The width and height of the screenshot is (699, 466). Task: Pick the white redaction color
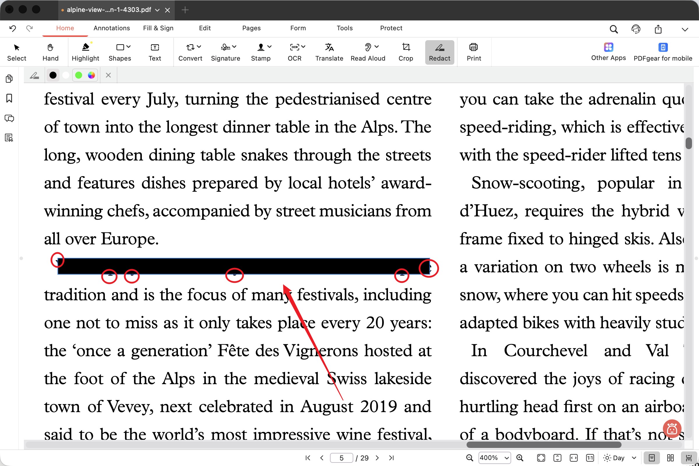66,75
